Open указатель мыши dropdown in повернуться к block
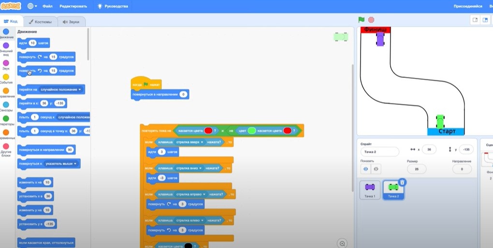This screenshot has width=493, height=248. tap(60, 164)
